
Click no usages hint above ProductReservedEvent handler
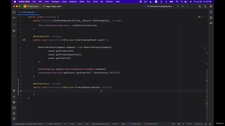click(x=56, y=84)
